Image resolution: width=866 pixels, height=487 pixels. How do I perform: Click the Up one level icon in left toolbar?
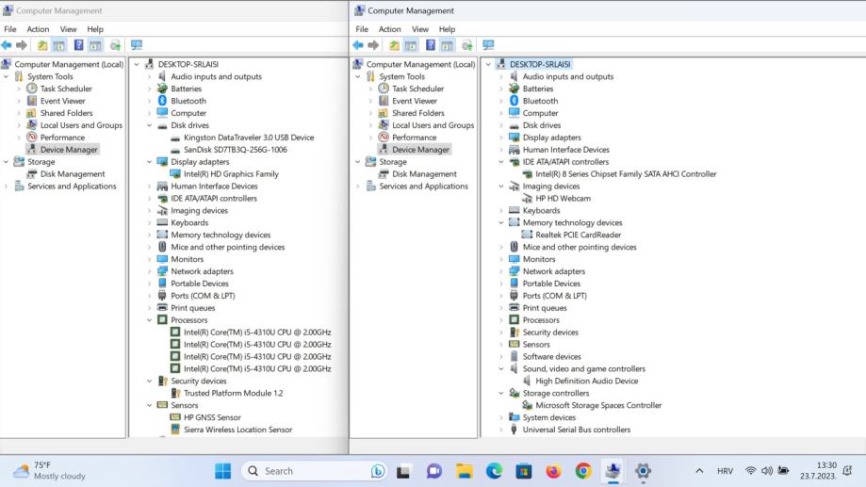click(42, 45)
